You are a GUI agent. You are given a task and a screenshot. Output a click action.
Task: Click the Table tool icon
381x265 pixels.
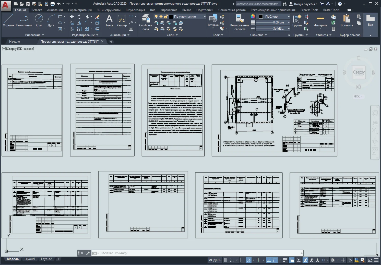click(x=131, y=29)
